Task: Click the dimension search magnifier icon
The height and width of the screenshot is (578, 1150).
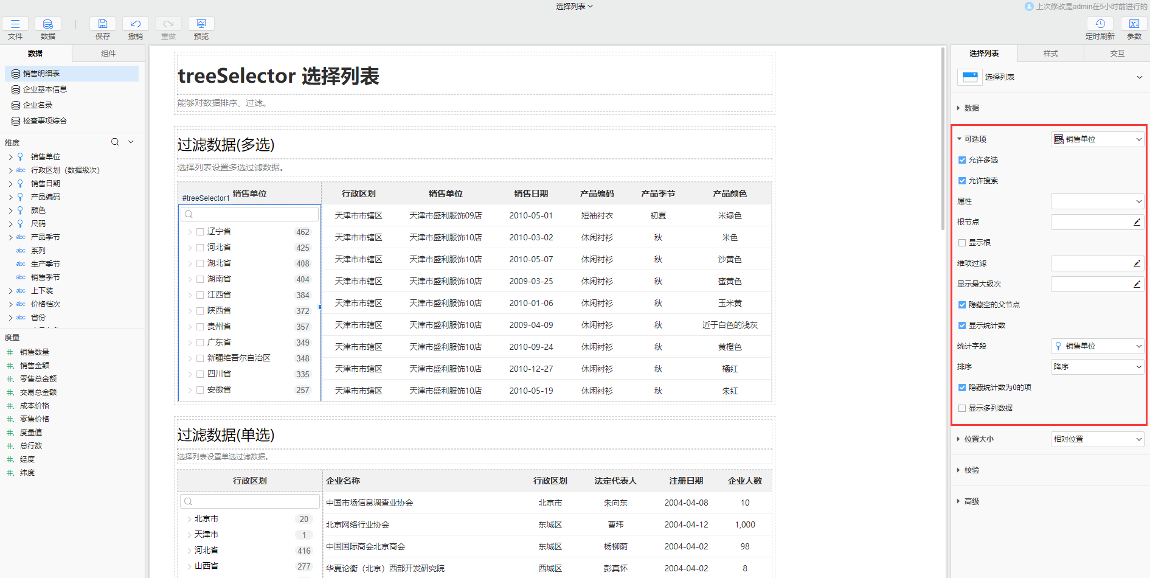Action: click(115, 142)
